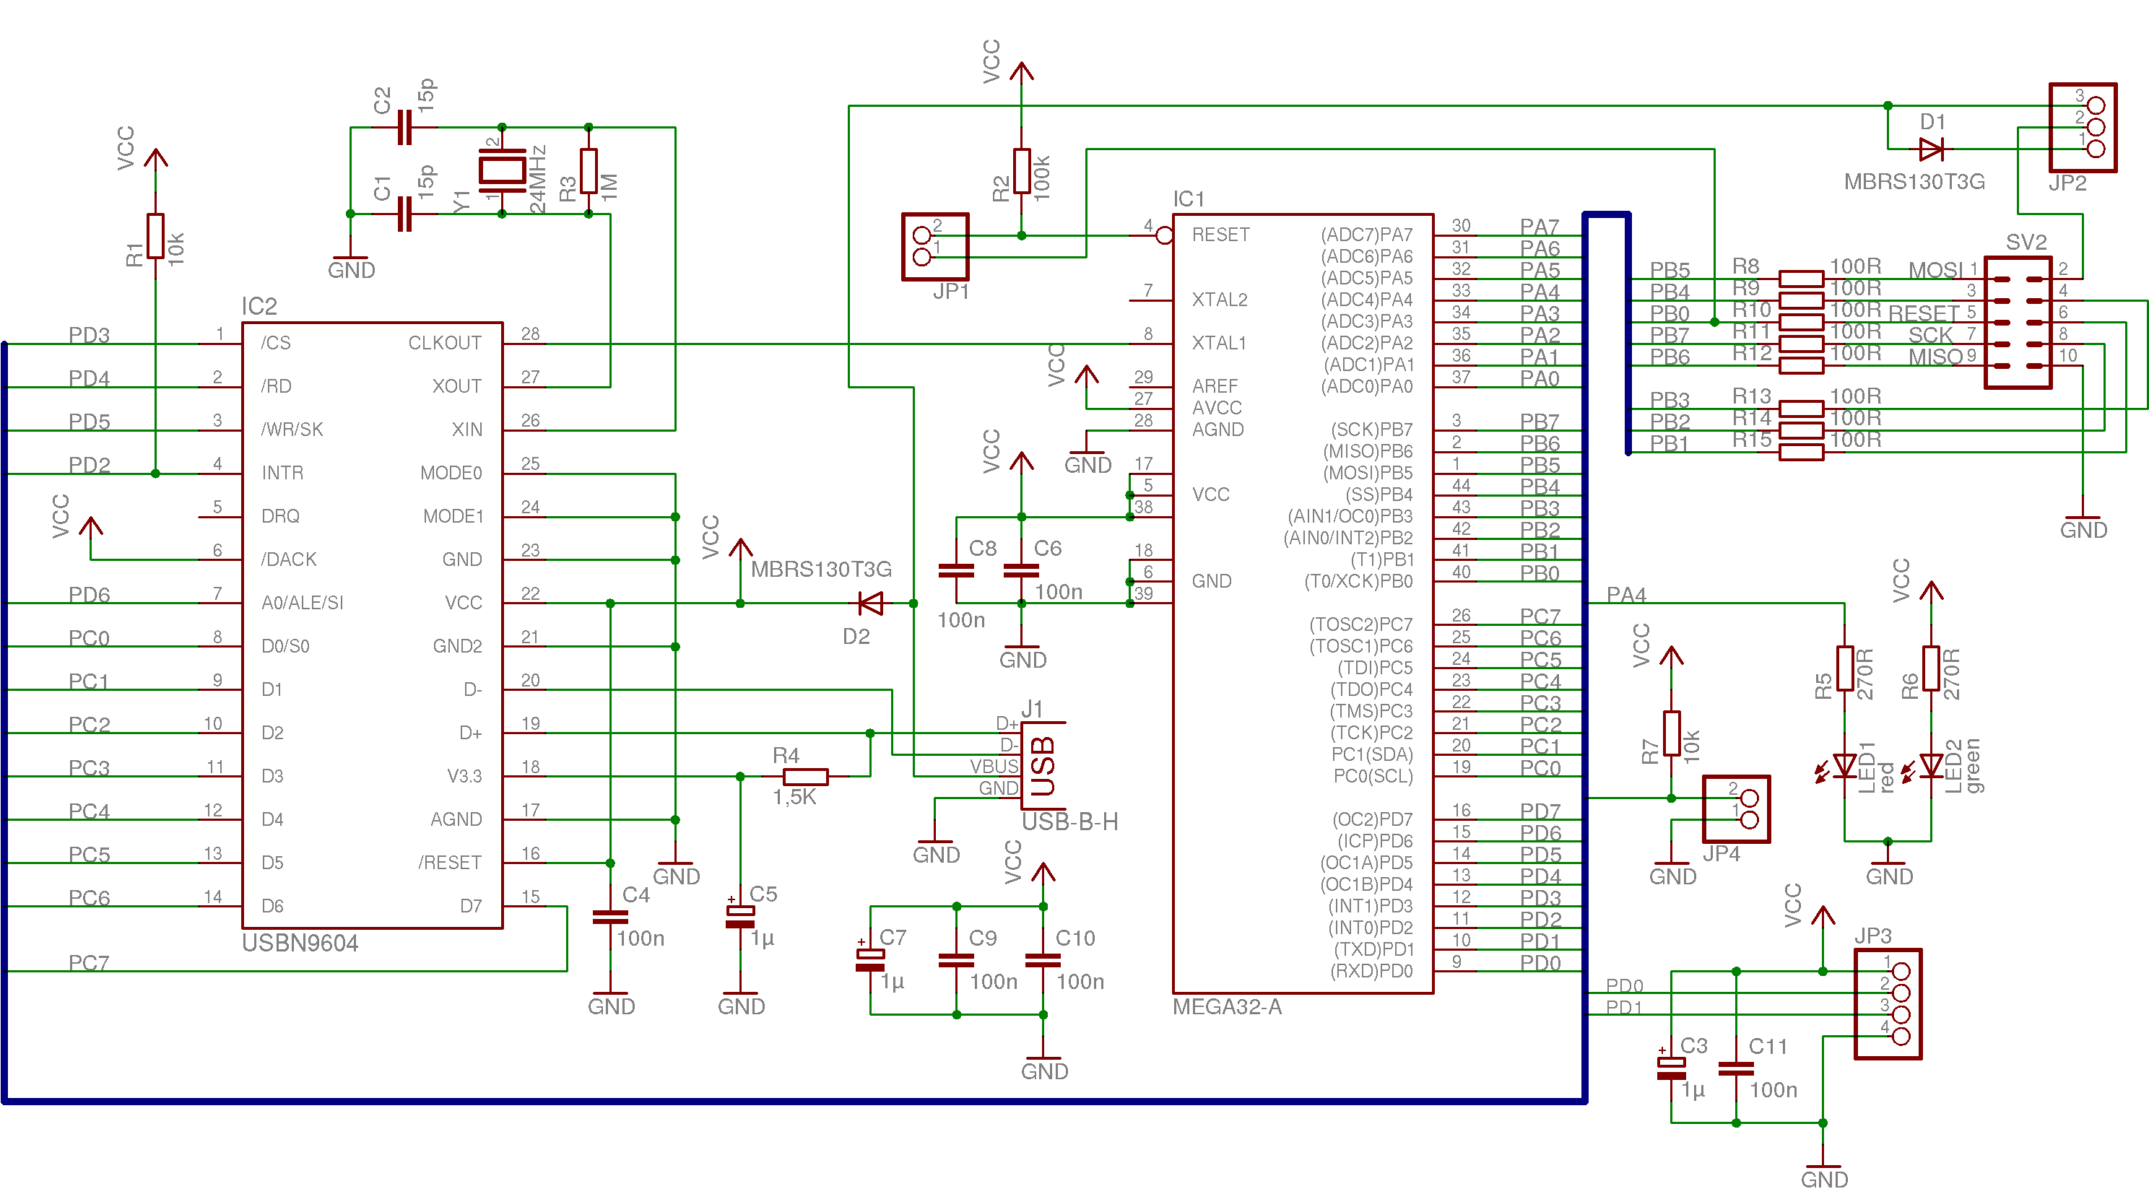Image resolution: width=2149 pixels, height=1194 pixels.
Task: Click resistor R2 100k symbol
Action: pyautogui.click(x=1021, y=171)
